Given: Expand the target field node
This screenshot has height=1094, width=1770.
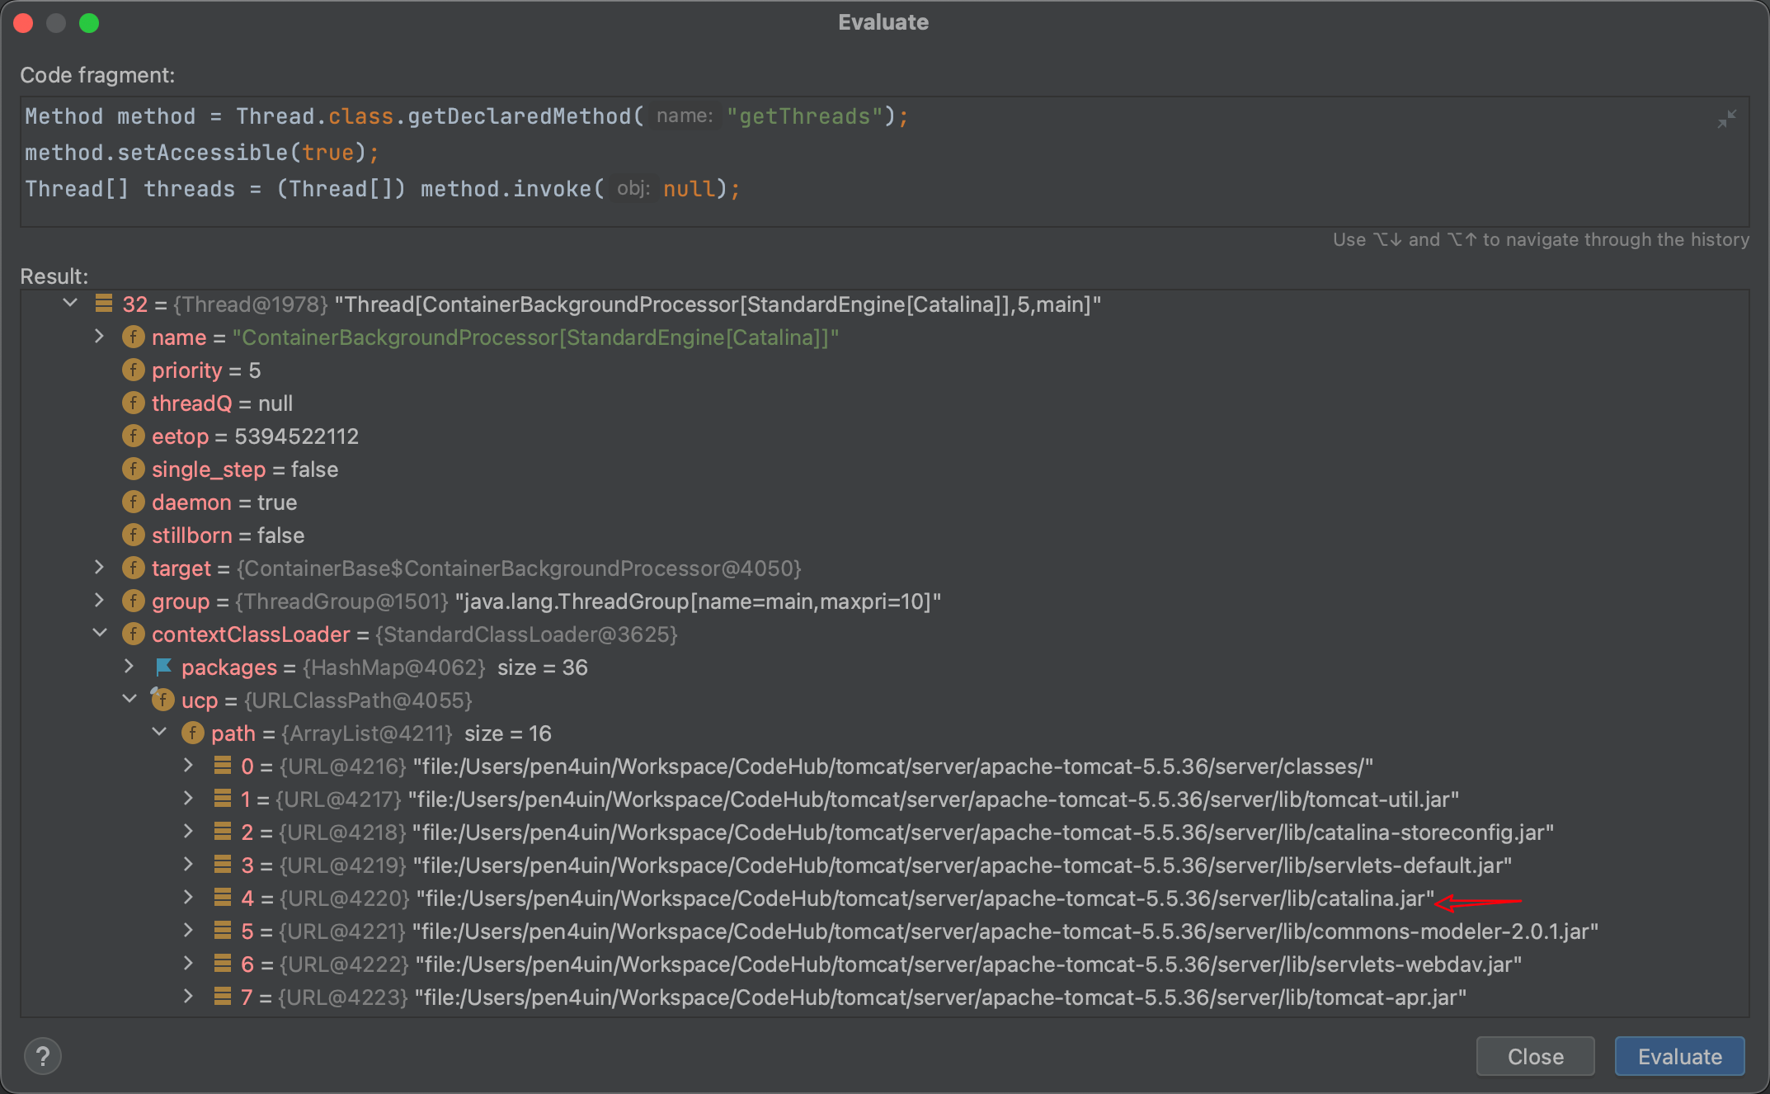Looking at the screenshot, I should point(100,567).
